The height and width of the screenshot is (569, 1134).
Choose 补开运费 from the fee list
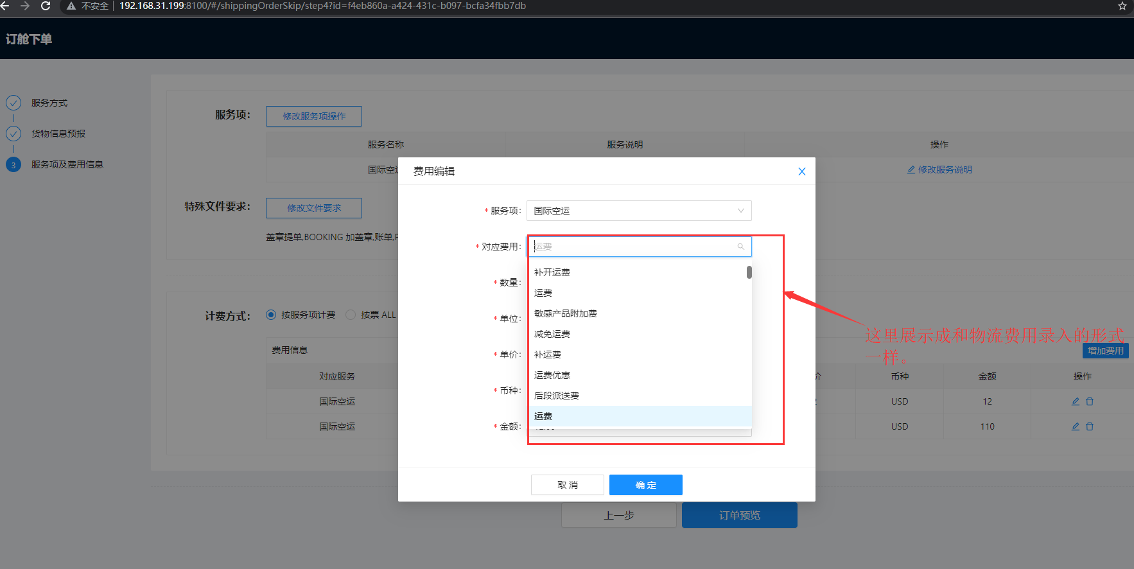point(552,272)
